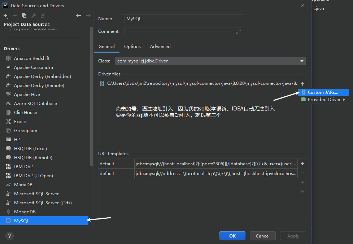Screen dimensions: 353x244
Task: Click the add data source plus icon
Action: point(6,16)
